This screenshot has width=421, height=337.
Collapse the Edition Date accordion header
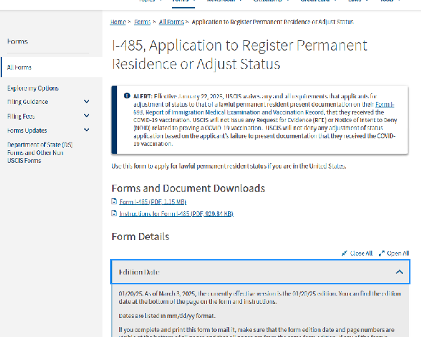260,272
